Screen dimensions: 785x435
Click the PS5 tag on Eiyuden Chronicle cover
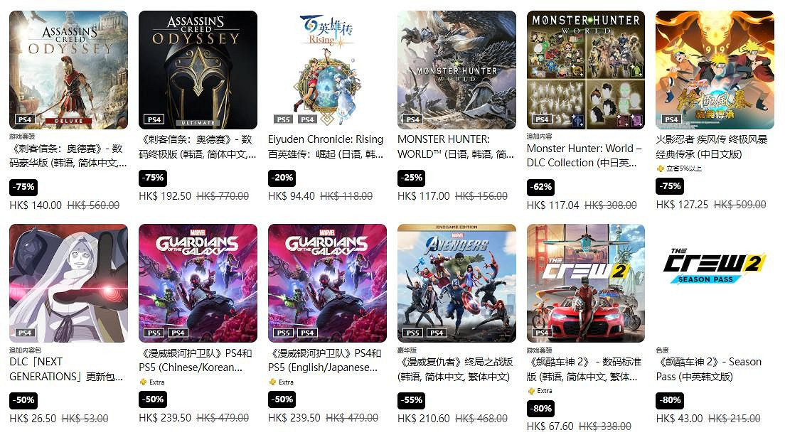click(284, 119)
